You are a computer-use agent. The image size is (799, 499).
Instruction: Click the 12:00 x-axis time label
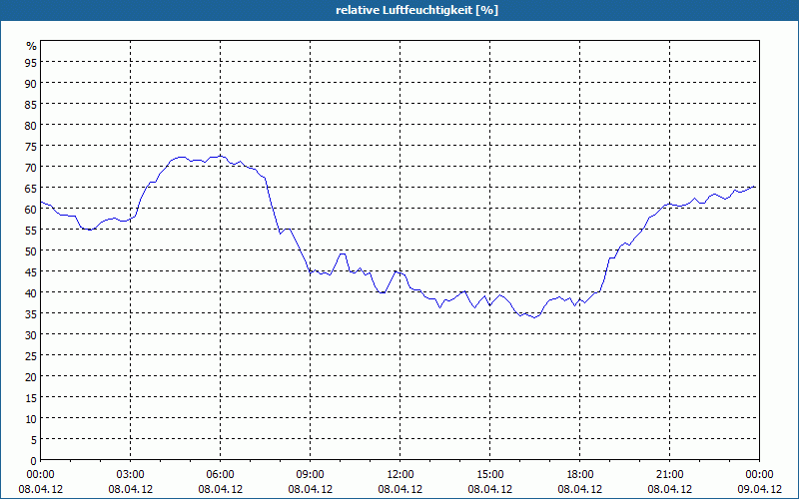coord(400,475)
